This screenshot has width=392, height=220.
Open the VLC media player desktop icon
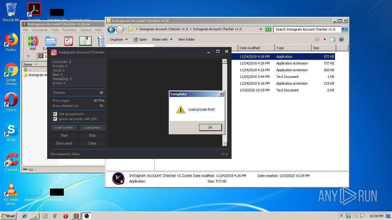pos(11,194)
